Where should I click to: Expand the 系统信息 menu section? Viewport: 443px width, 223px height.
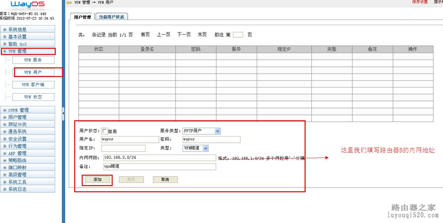click(x=28, y=30)
